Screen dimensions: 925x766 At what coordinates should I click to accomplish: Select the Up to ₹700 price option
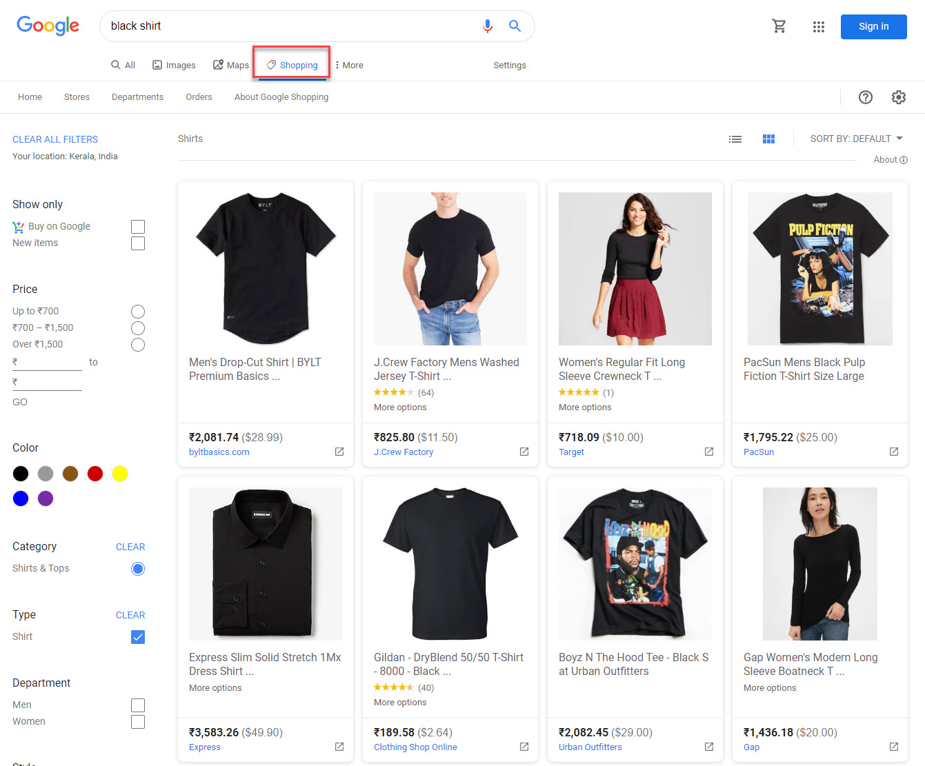138,312
